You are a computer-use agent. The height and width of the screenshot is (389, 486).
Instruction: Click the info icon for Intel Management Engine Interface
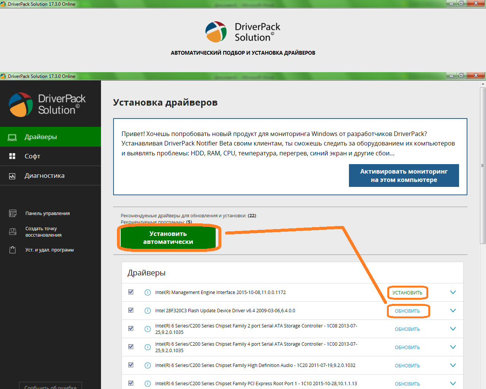148,293
